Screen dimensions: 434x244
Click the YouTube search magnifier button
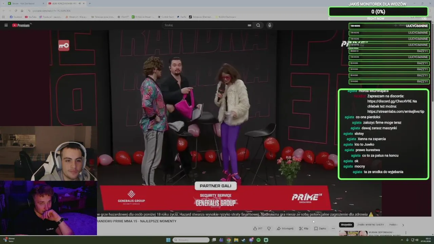[258, 25]
